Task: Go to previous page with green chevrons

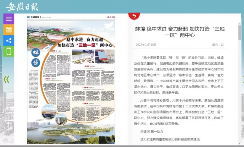Action: click(6, 80)
